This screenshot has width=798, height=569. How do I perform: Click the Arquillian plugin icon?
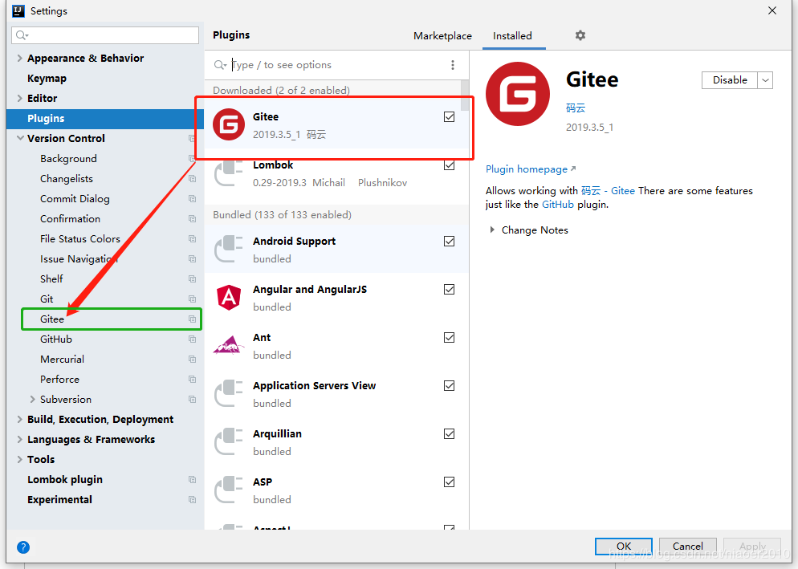pos(228,441)
